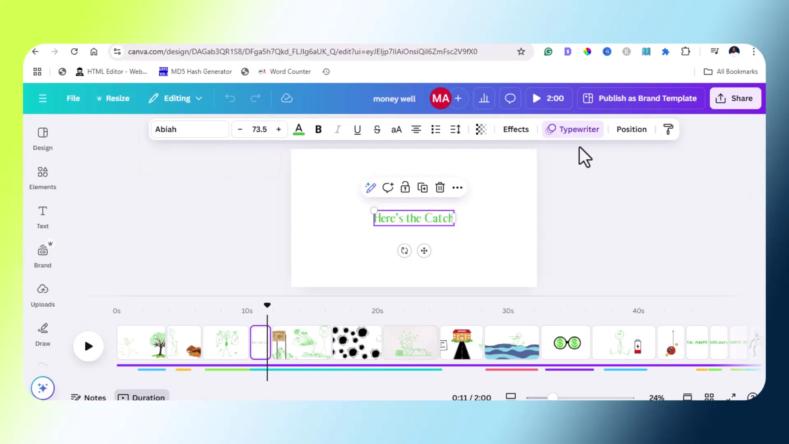Open the Word Counter bookmark

click(x=284, y=72)
